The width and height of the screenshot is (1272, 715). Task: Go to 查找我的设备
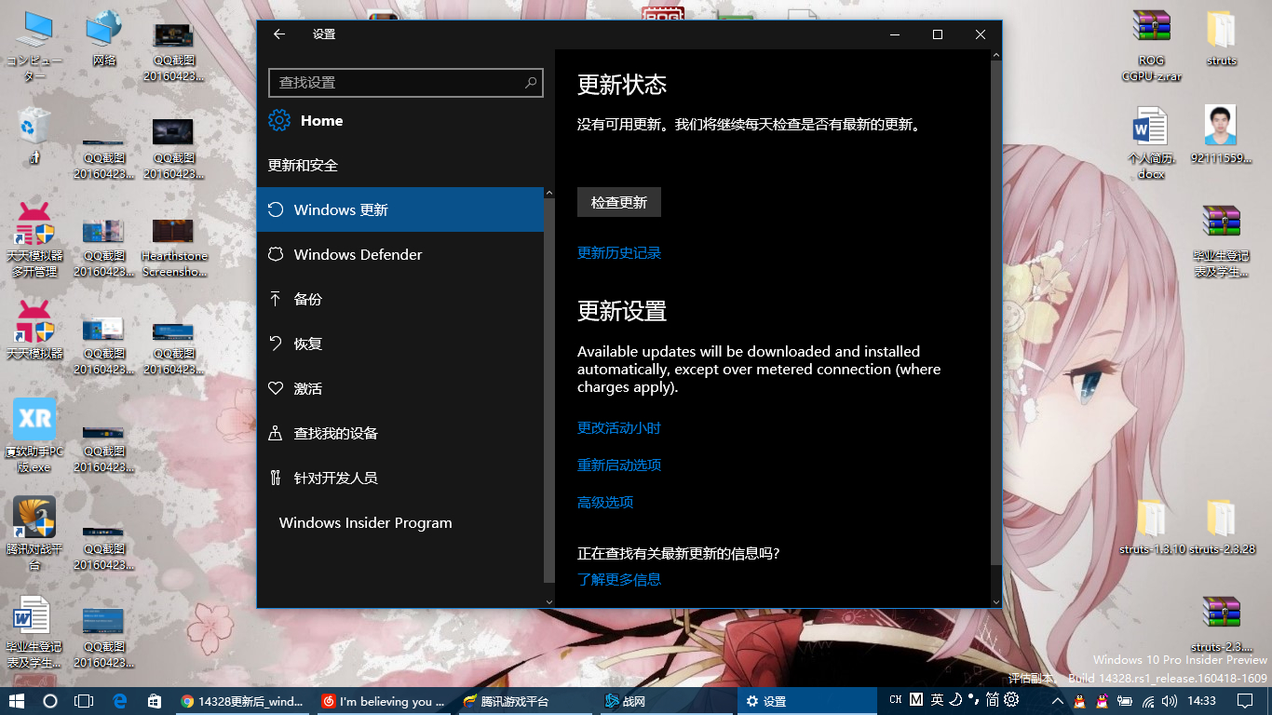click(400, 433)
